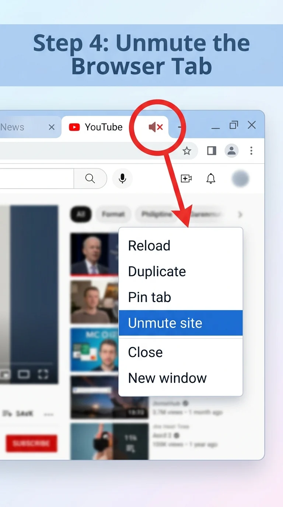
Task: Open the MC suggested video thumbnail
Action: 95,349
